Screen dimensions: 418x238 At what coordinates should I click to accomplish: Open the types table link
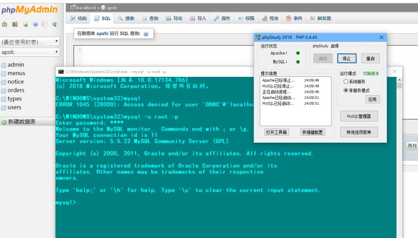click(15, 99)
